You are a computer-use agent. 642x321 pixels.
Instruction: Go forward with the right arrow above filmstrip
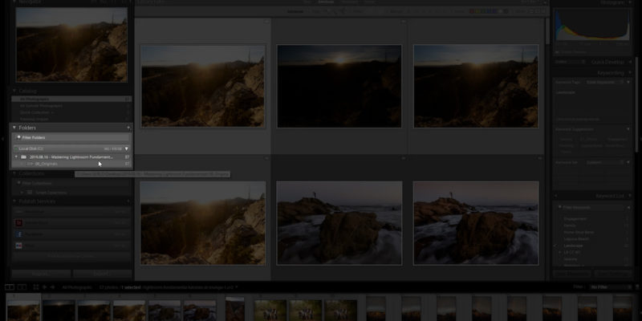coord(52,287)
